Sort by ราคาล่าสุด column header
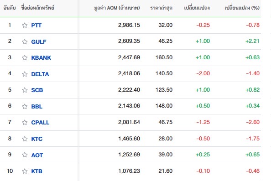The width and height of the screenshot is (271, 181). [x=161, y=8]
